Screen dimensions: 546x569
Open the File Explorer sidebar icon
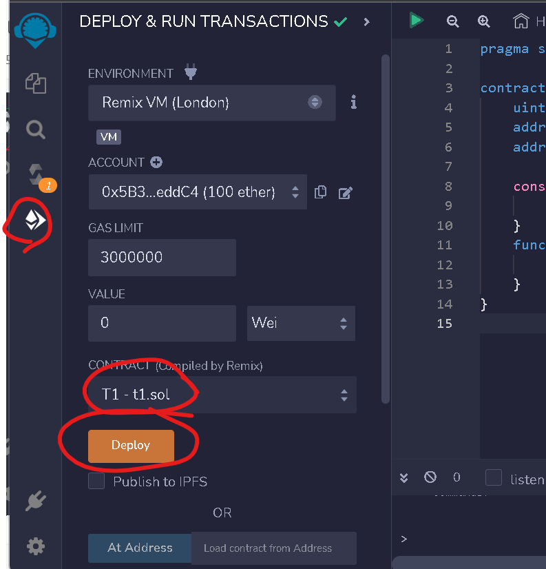pyautogui.click(x=36, y=83)
